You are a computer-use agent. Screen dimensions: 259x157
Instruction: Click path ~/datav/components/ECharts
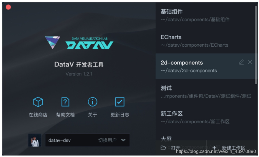[x=195, y=45]
